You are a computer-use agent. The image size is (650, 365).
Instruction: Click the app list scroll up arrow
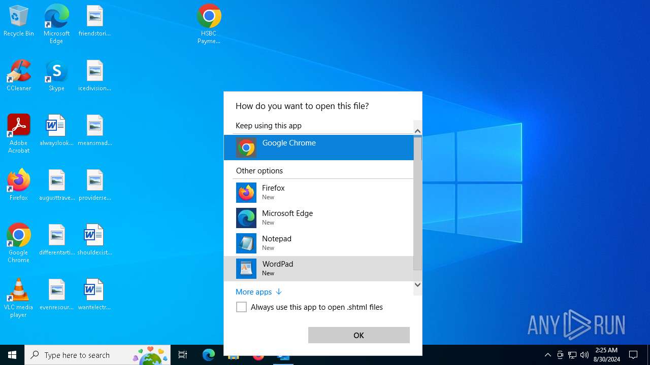pos(418,131)
